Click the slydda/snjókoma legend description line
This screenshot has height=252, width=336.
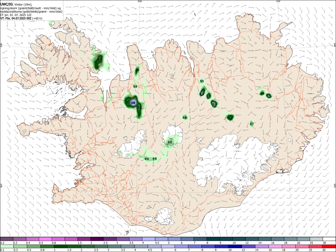click(31, 12)
